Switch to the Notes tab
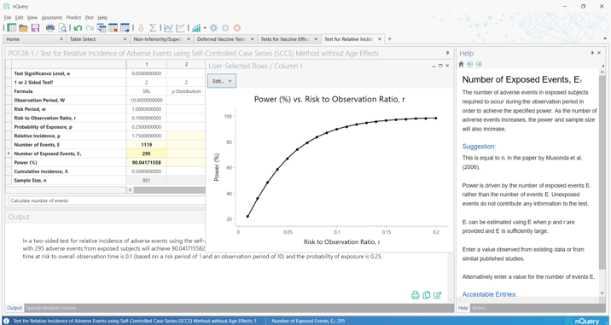This screenshot has width=611, height=325. coord(478,308)
